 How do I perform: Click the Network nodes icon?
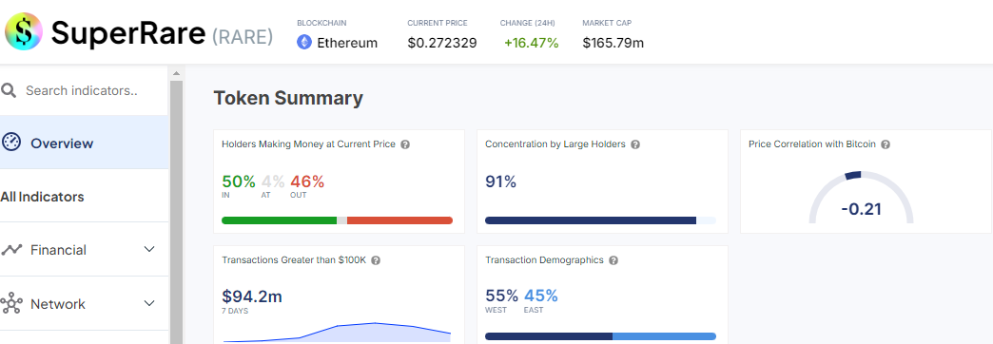(x=11, y=303)
